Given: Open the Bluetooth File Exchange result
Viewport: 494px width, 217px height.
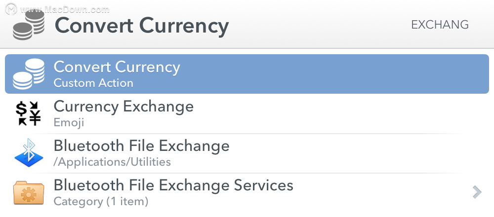Looking at the screenshot, I should click(247, 153).
